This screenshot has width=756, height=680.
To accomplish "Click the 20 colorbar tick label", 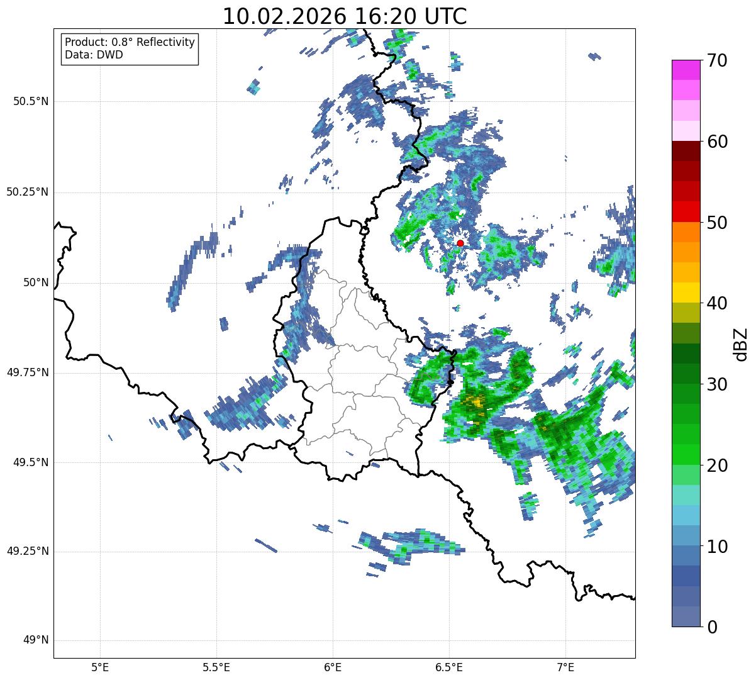I will 717,465.
